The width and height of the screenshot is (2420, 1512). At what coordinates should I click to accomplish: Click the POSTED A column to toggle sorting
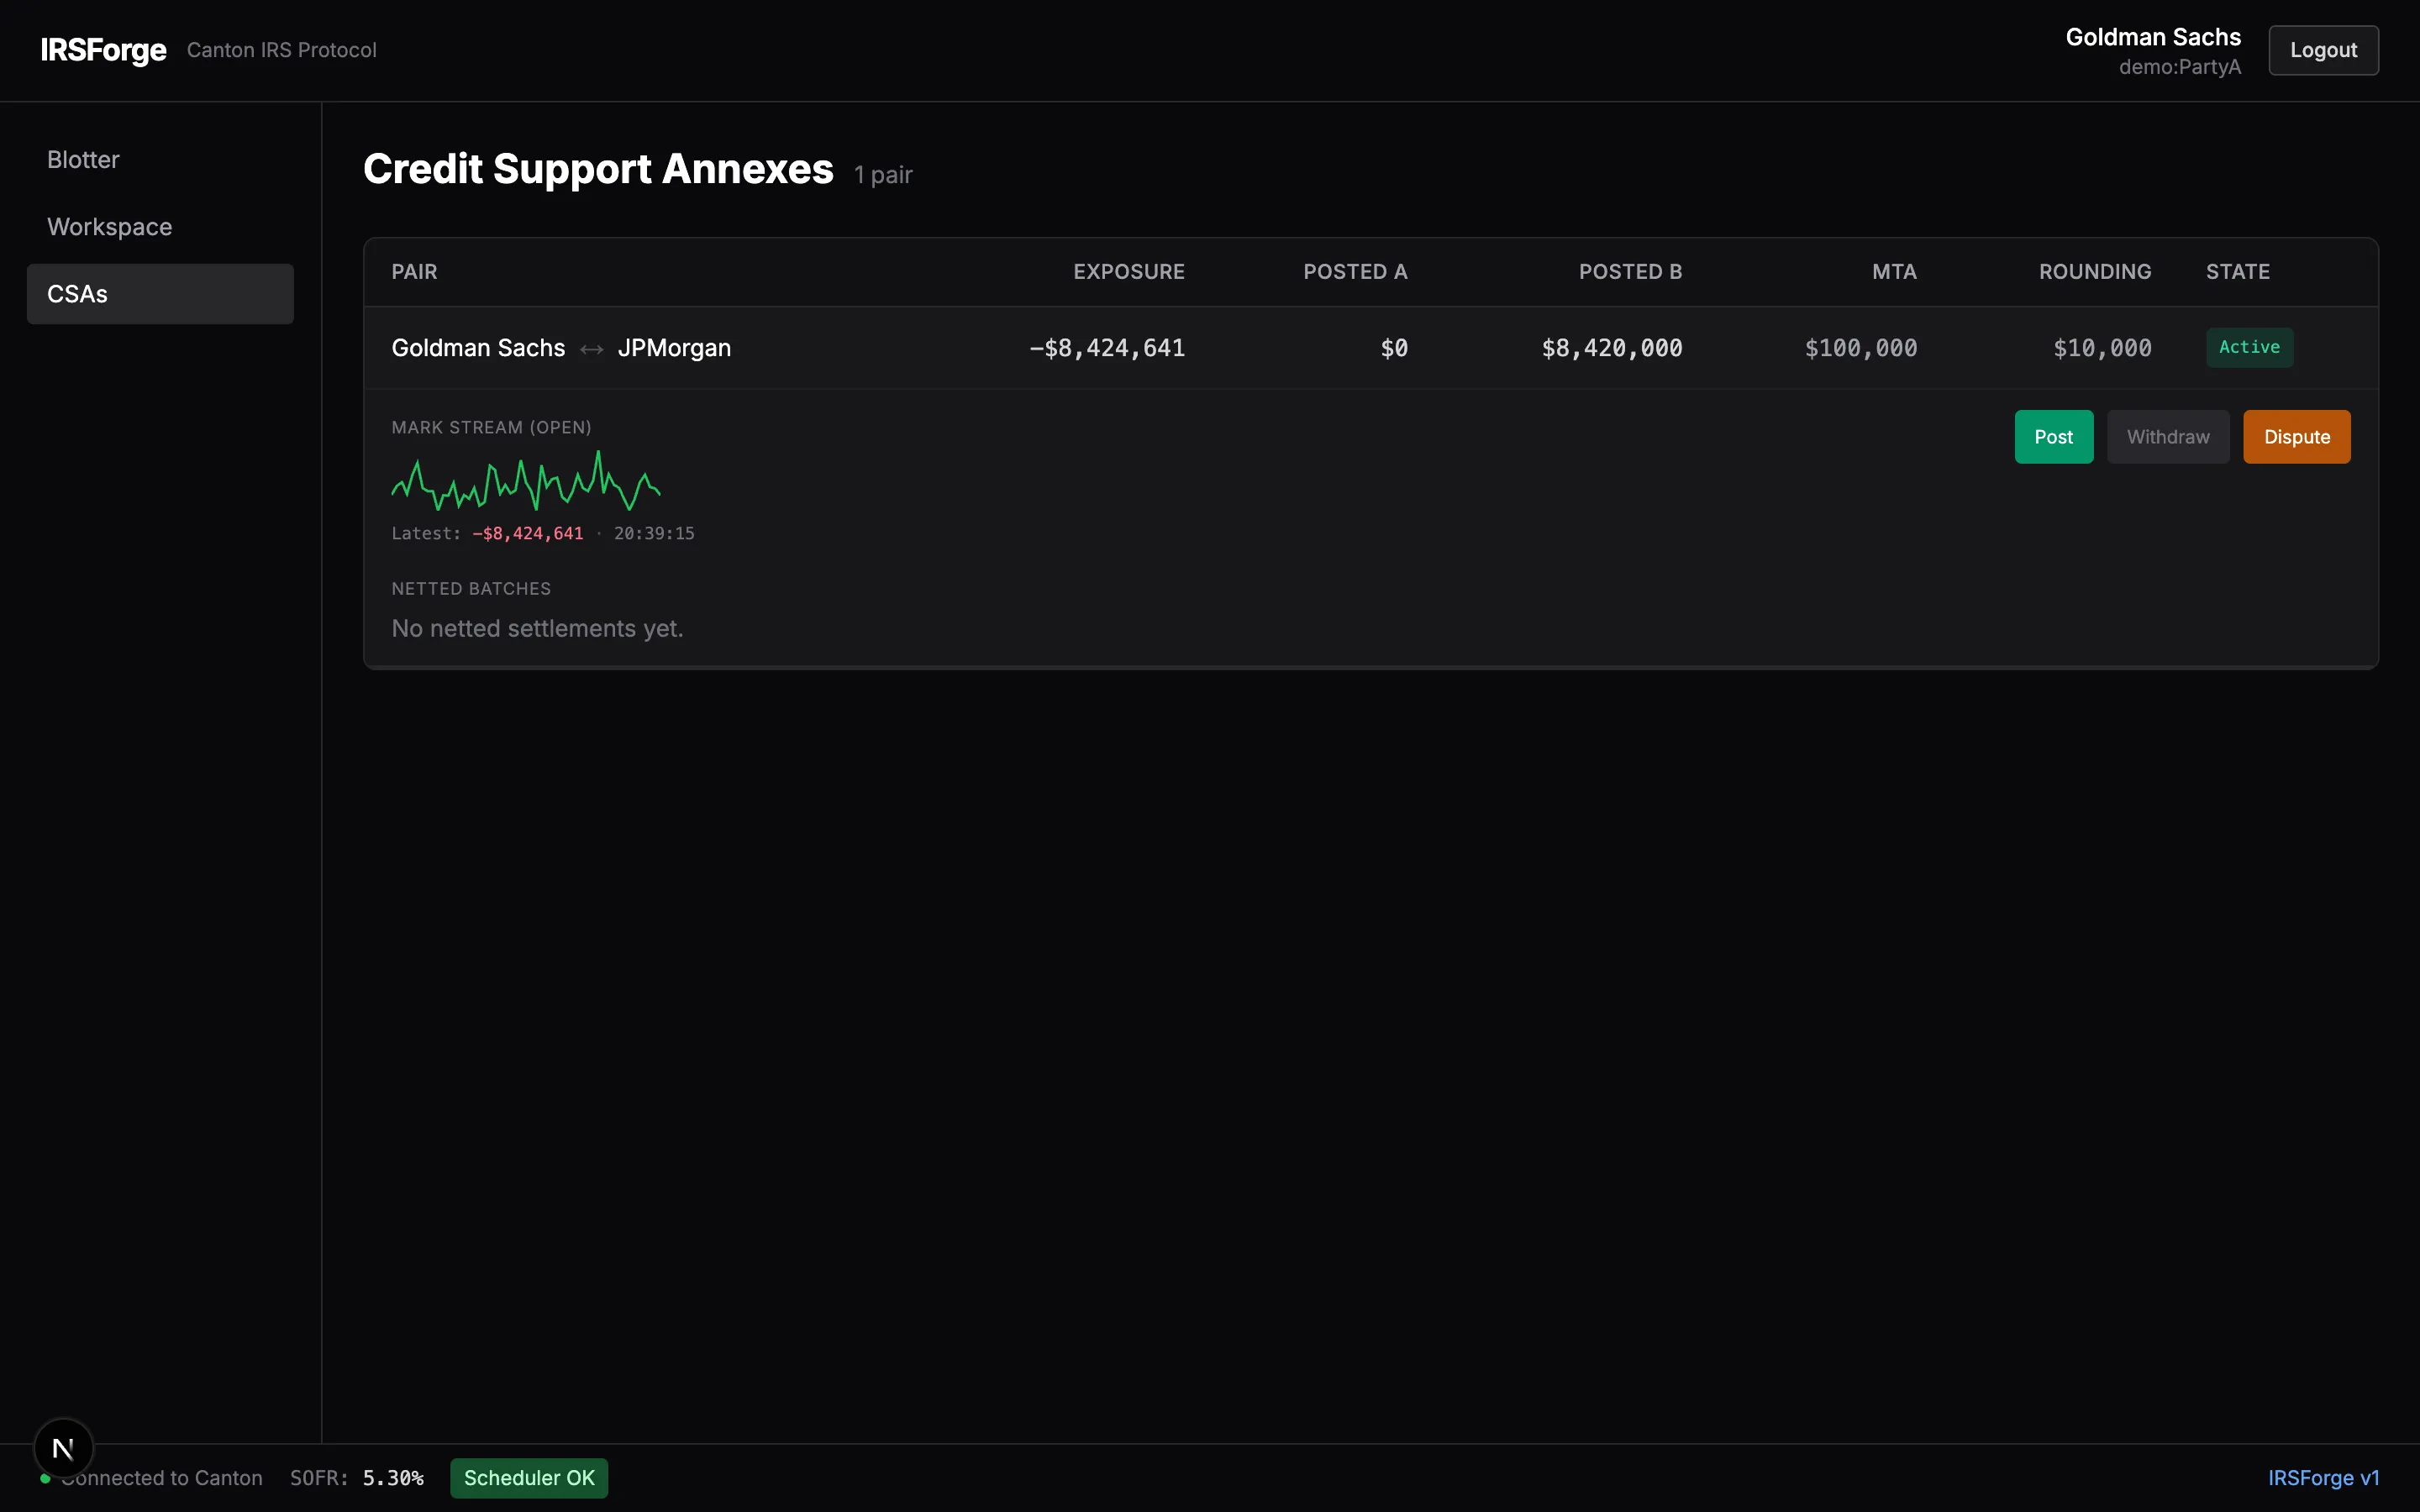pos(1355,271)
